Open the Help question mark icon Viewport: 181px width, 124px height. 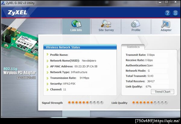[167, 13]
